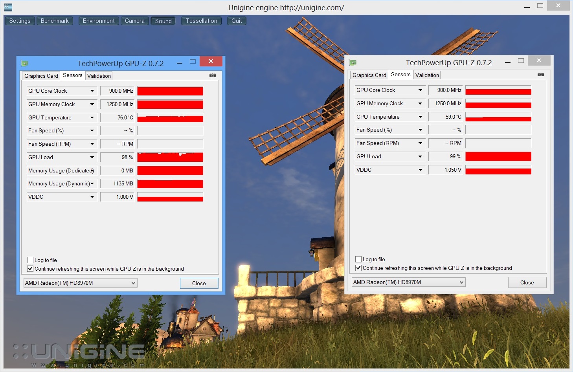Enable Log to file in right GPU-Z window

[358, 259]
